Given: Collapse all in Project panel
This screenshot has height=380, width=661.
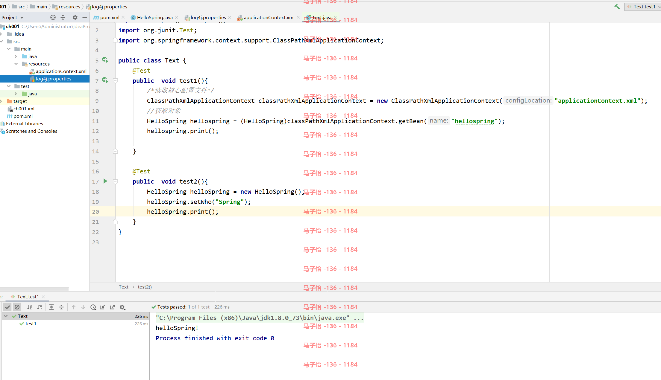Looking at the screenshot, I should (x=63, y=17).
